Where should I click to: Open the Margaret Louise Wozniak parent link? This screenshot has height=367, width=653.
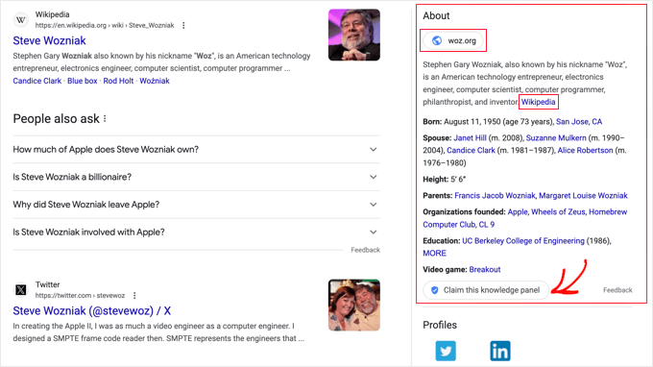[583, 196]
